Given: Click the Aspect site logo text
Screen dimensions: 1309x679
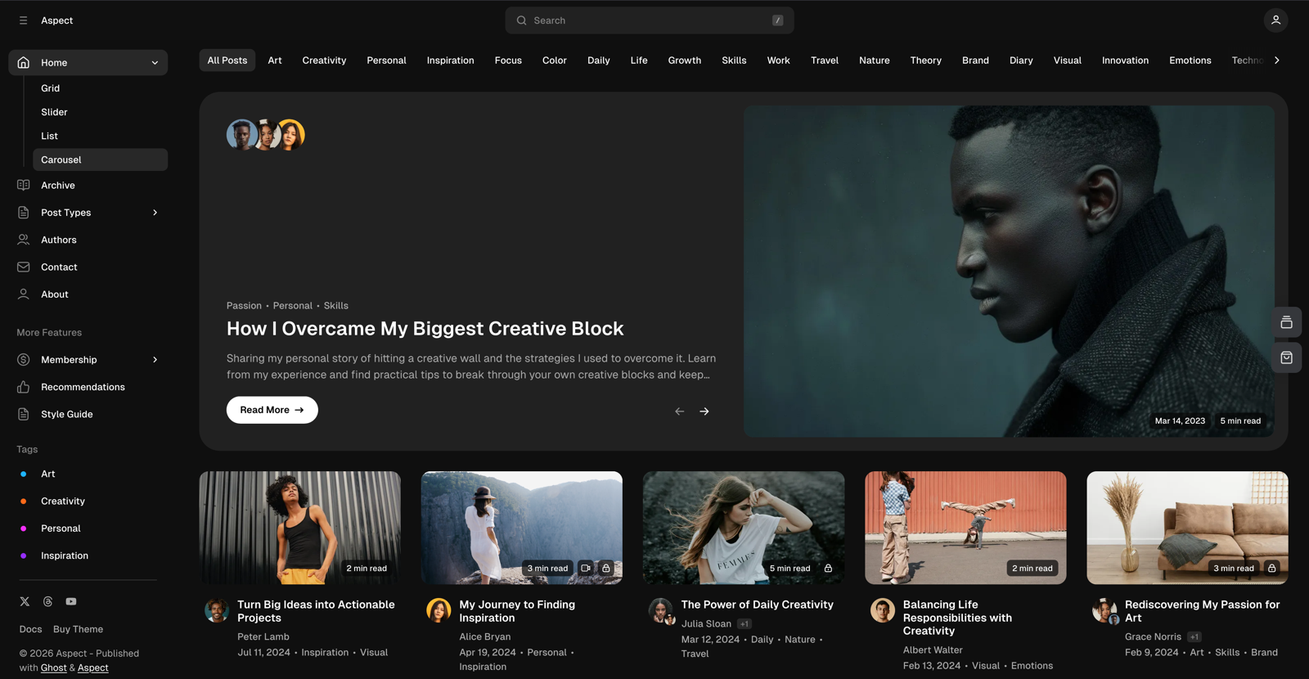Looking at the screenshot, I should pyautogui.click(x=57, y=20).
